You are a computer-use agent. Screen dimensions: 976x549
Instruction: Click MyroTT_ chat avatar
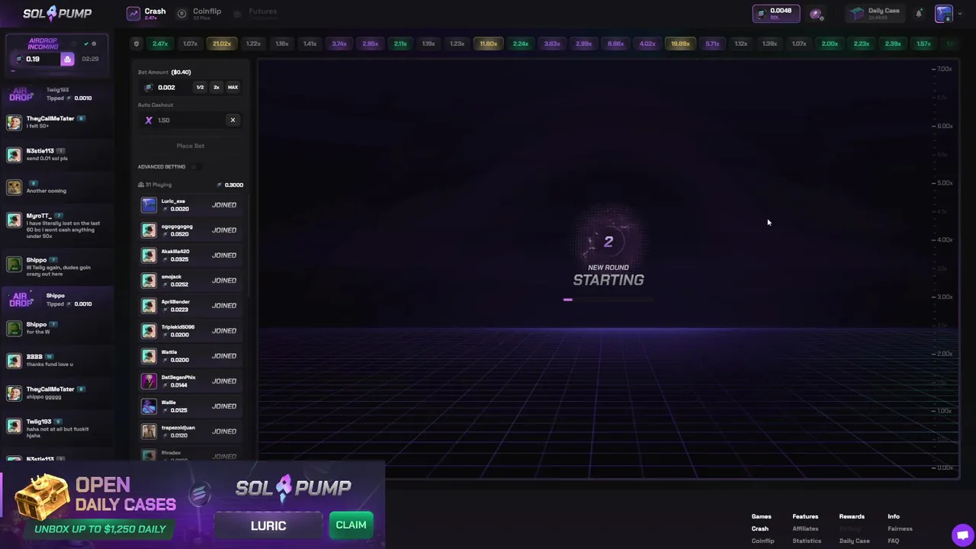tap(14, 220)
